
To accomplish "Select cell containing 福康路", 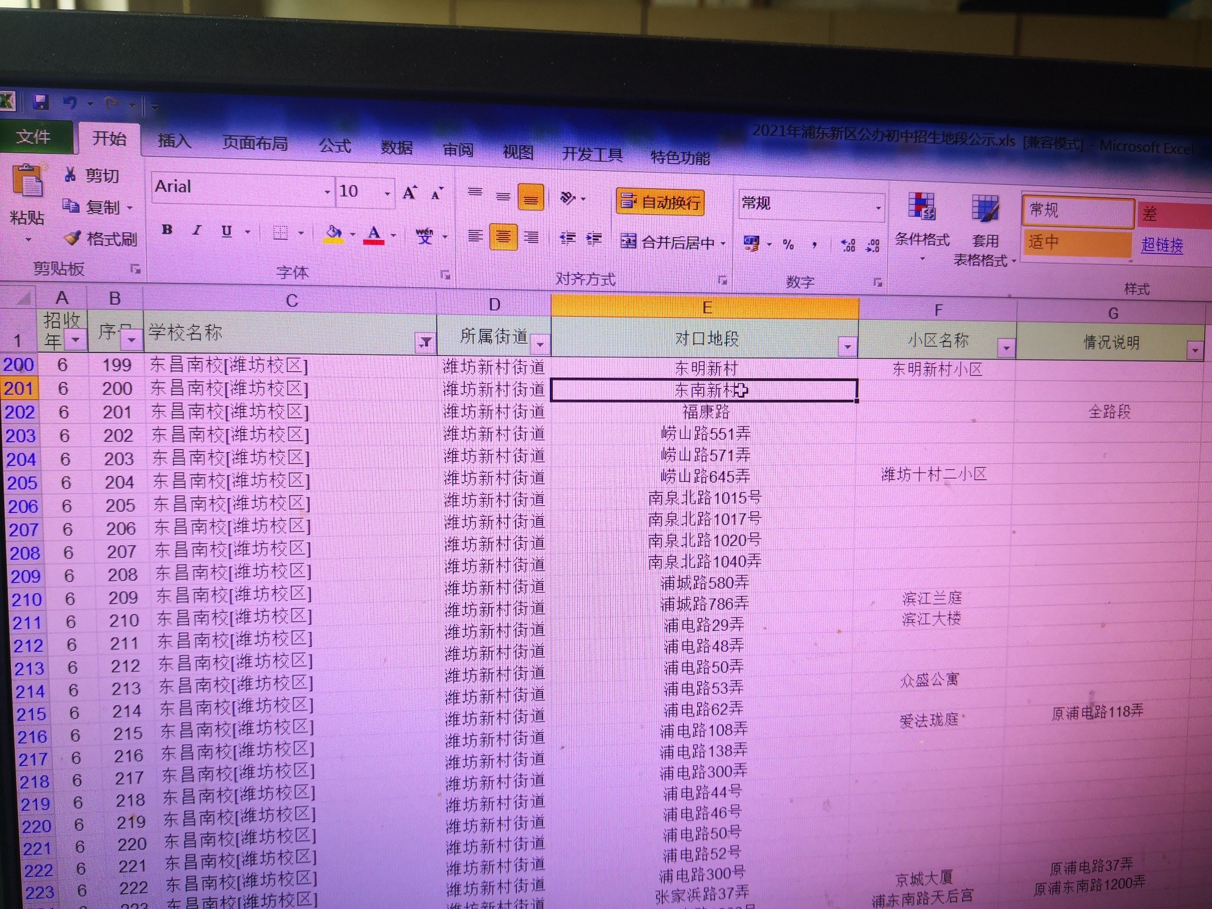I will (x=706, y=412).
